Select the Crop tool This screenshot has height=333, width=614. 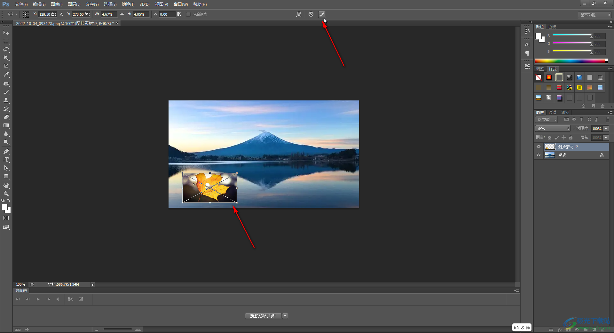click(6, 66)
